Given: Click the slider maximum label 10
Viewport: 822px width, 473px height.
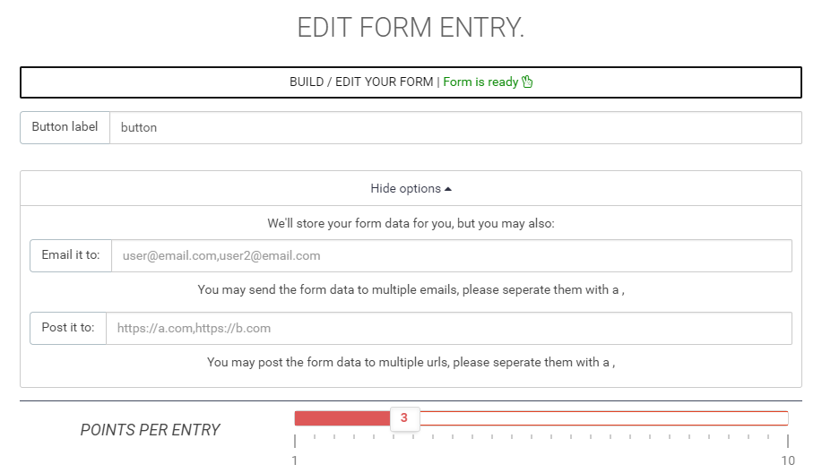Looking at the screenshot, I should (x=788, y=460).
